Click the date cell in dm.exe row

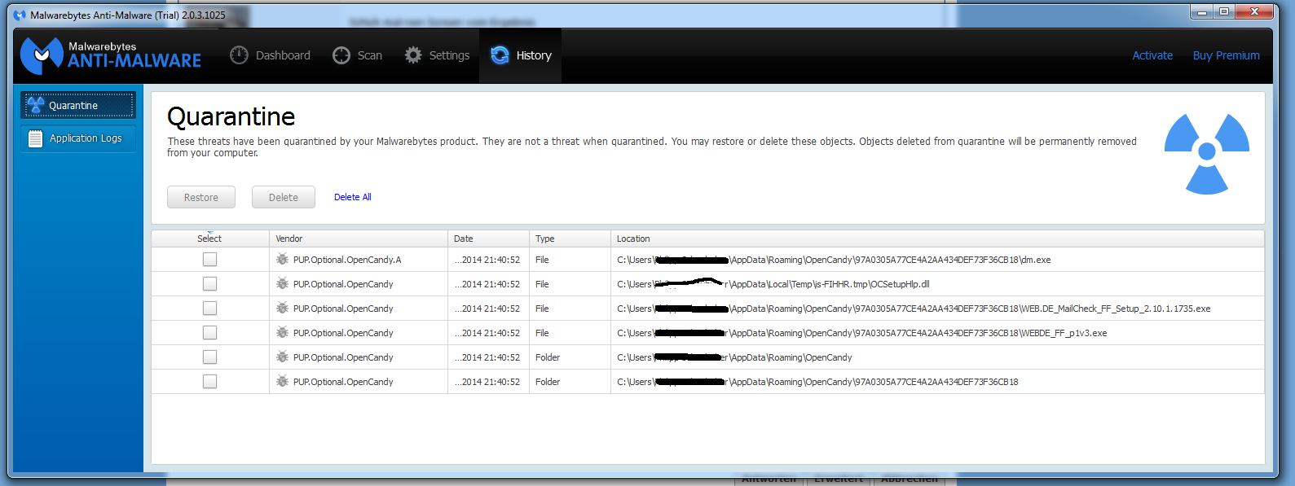pos(487,260)
